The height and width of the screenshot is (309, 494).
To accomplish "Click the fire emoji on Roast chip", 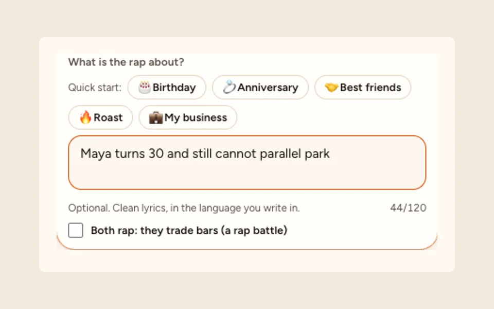I will tap(85, 117).
